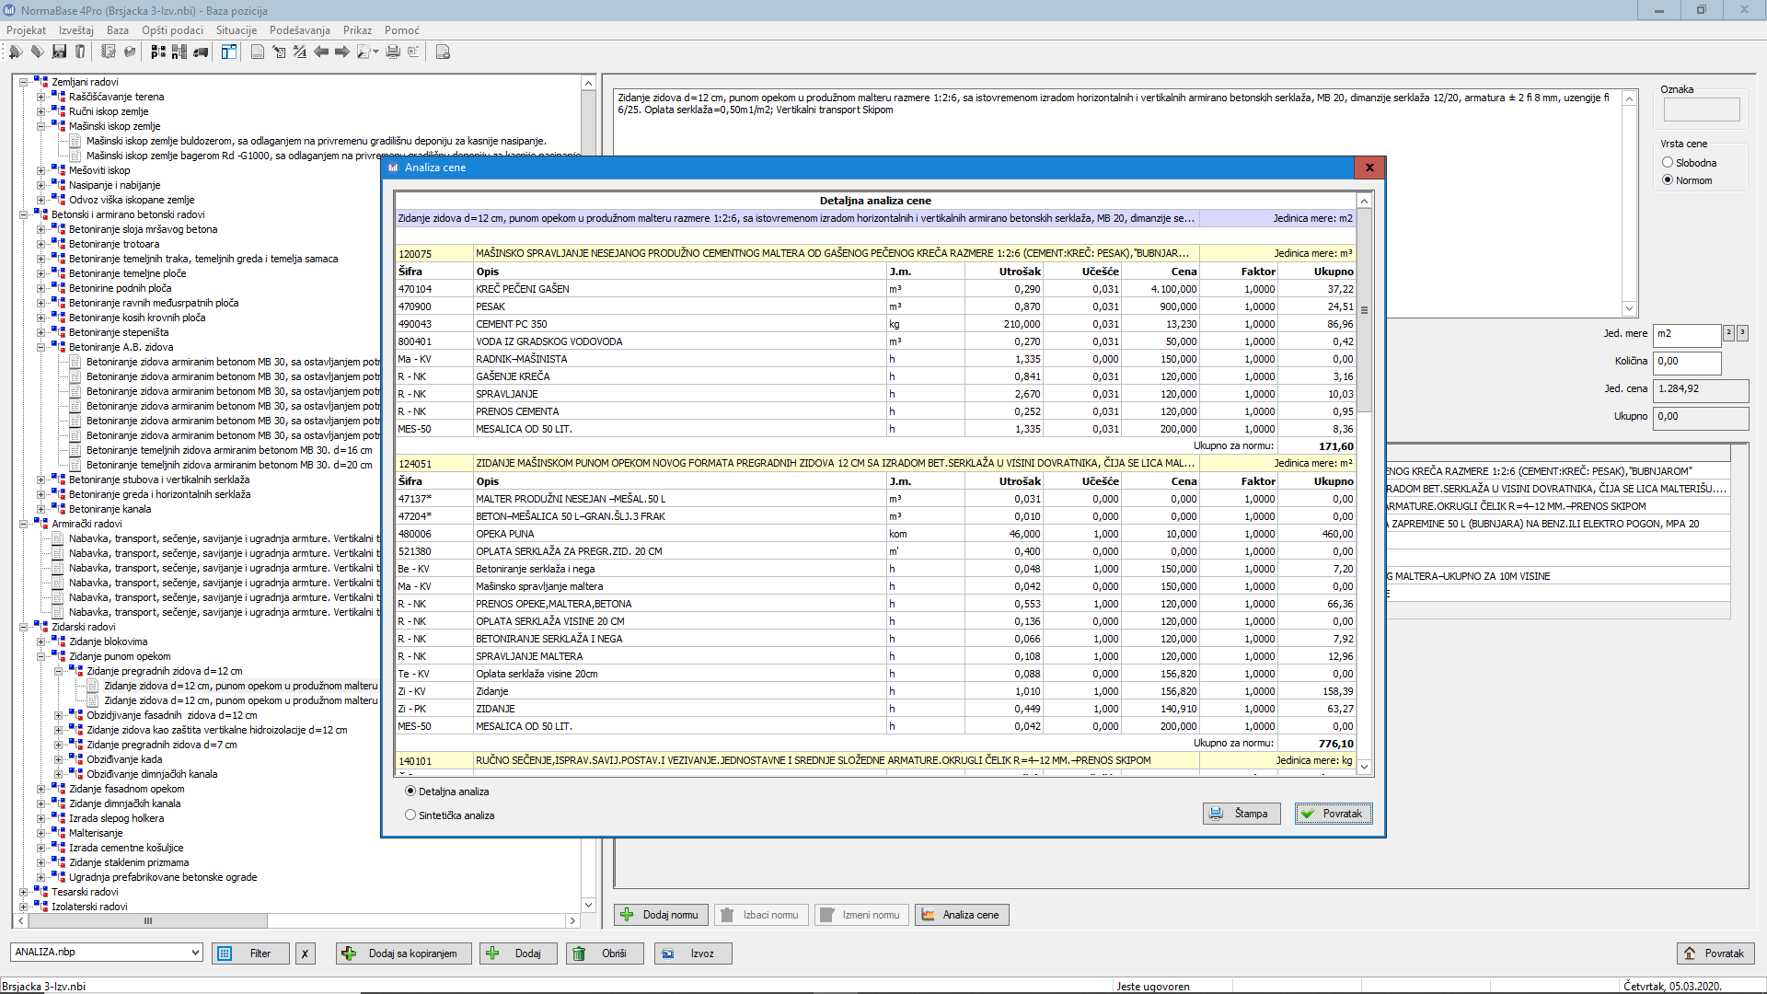The image size is (1767, 994).
Task: Click into the Količina input field
Action: click(x=1686, y=362)
